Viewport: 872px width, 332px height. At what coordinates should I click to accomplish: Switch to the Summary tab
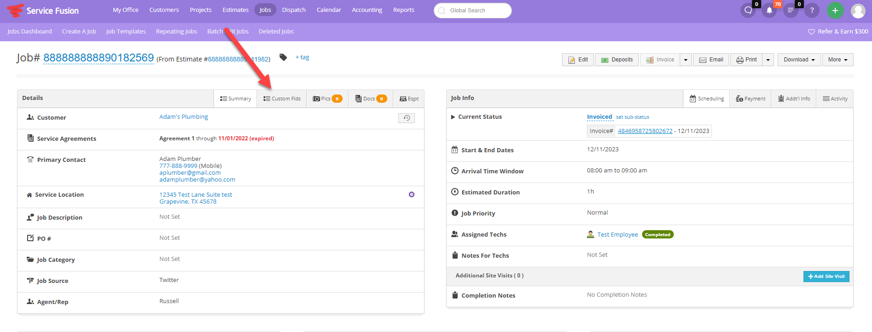tap(235, 99)
